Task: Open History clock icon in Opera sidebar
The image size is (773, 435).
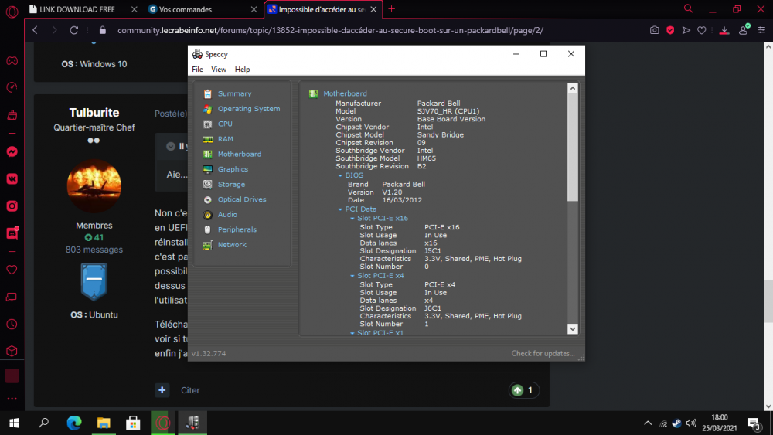Action: [12, 325]
